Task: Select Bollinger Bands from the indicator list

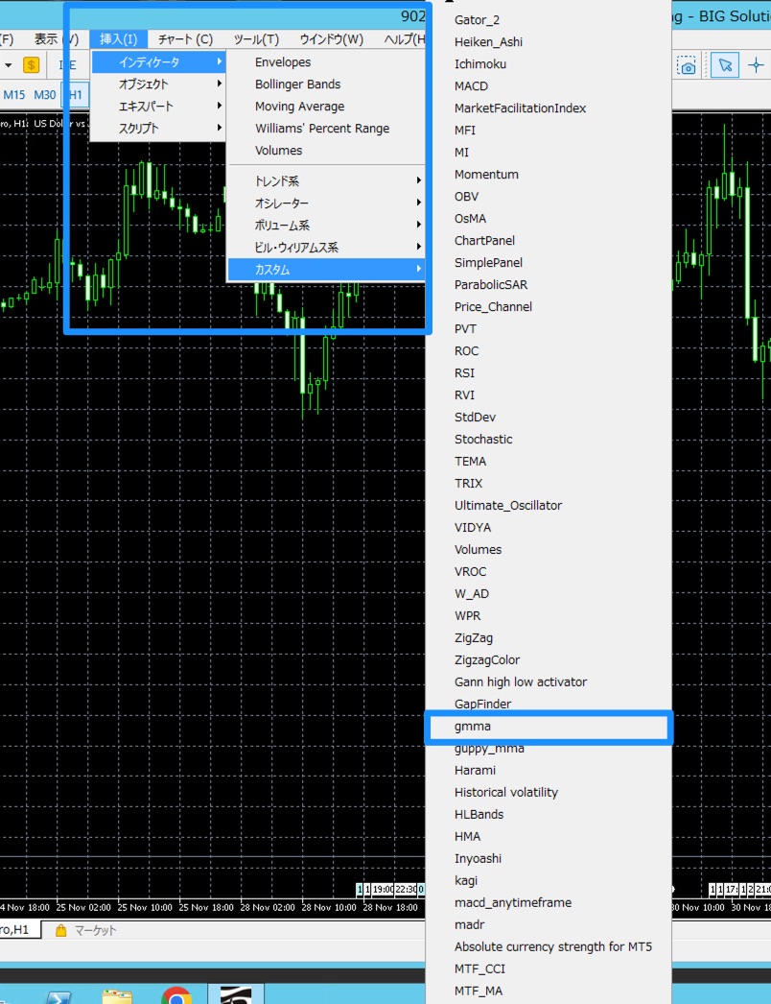Action: pos(298,84)
